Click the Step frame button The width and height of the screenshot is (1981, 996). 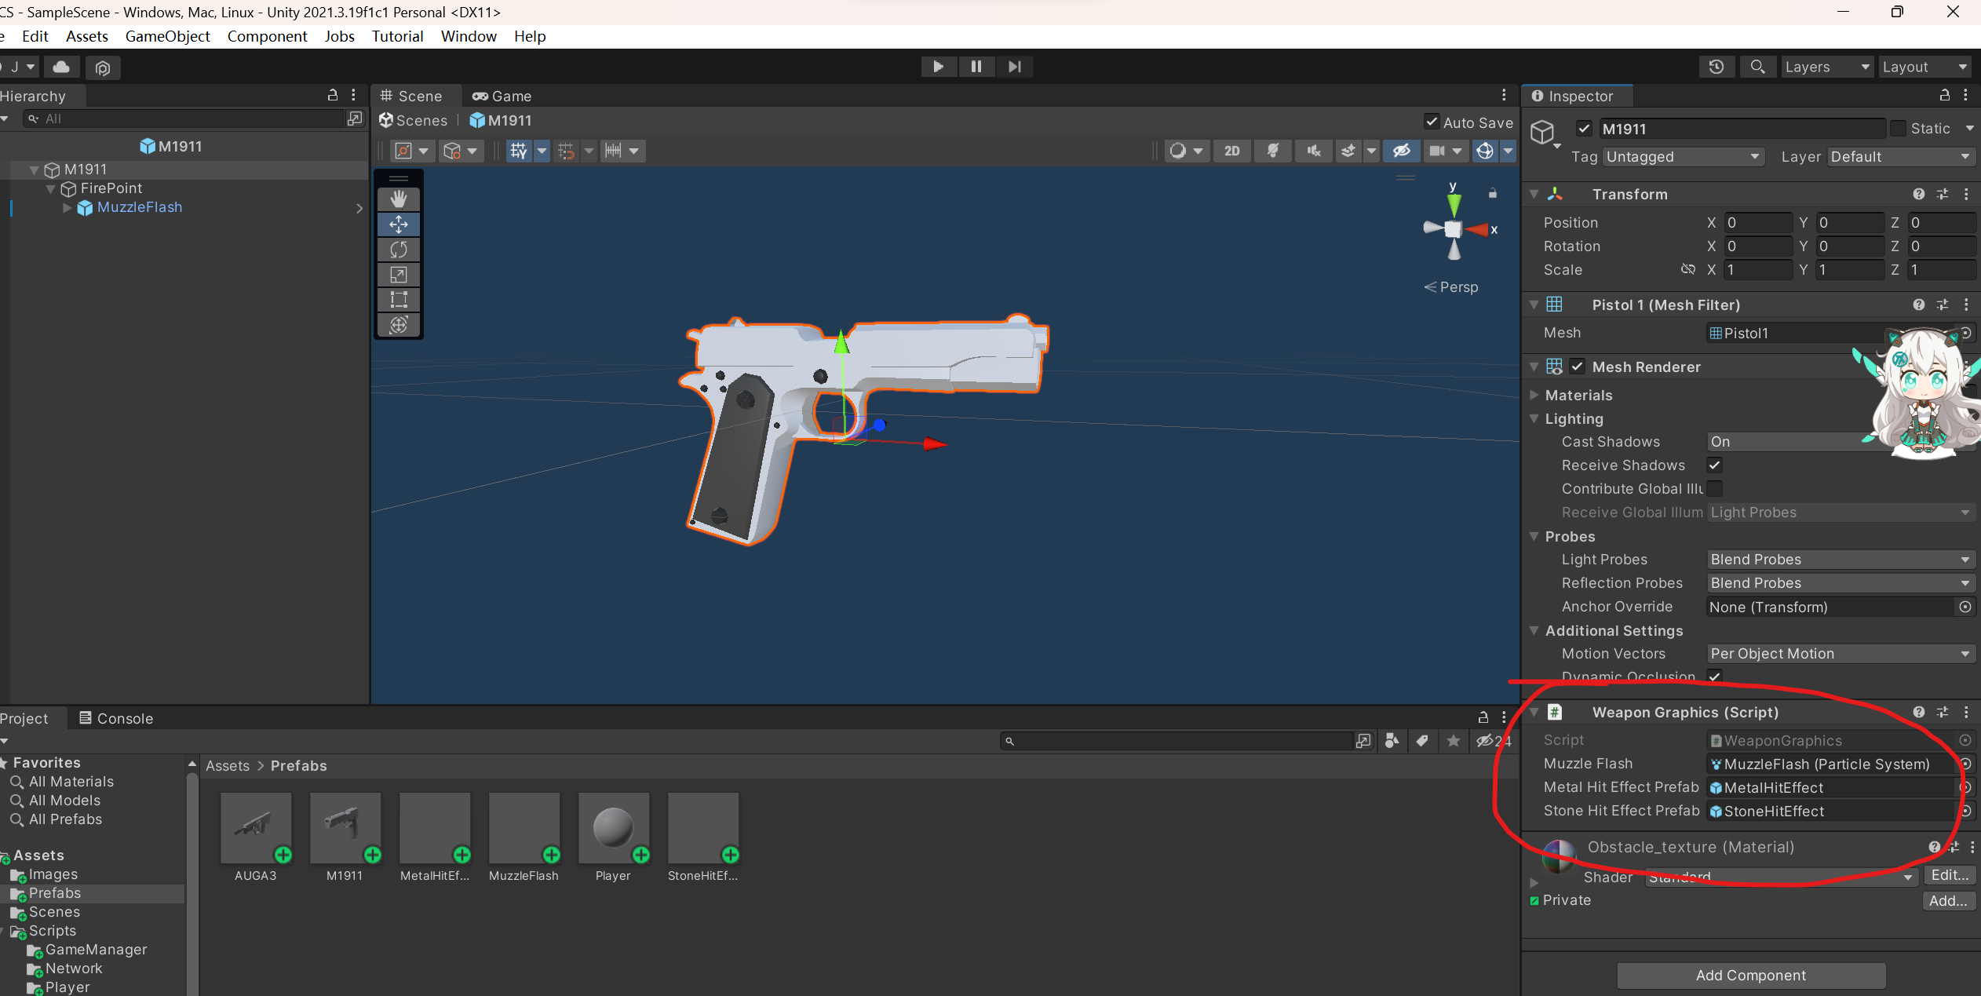pyautogui.click(x=1015, y=67)
